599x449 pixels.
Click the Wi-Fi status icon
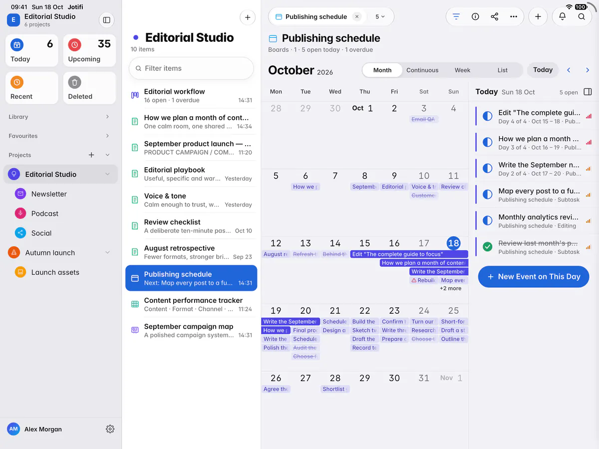pos(569,6)
